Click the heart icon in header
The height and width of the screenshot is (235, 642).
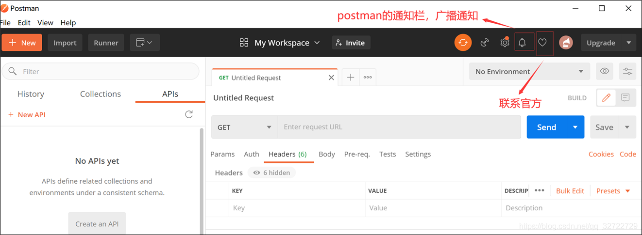point(542,43)
